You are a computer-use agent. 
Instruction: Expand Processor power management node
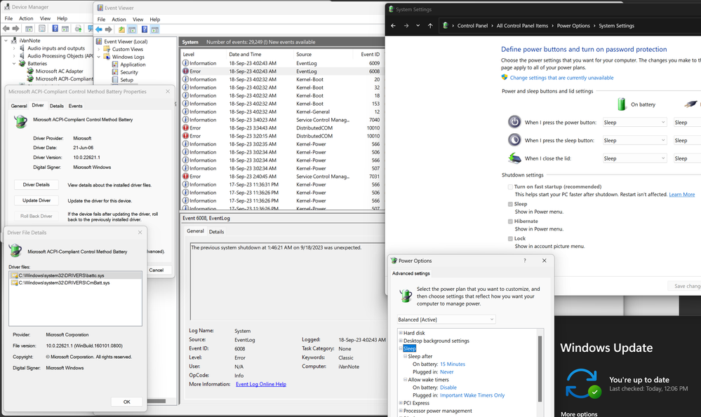coord(401,411)
